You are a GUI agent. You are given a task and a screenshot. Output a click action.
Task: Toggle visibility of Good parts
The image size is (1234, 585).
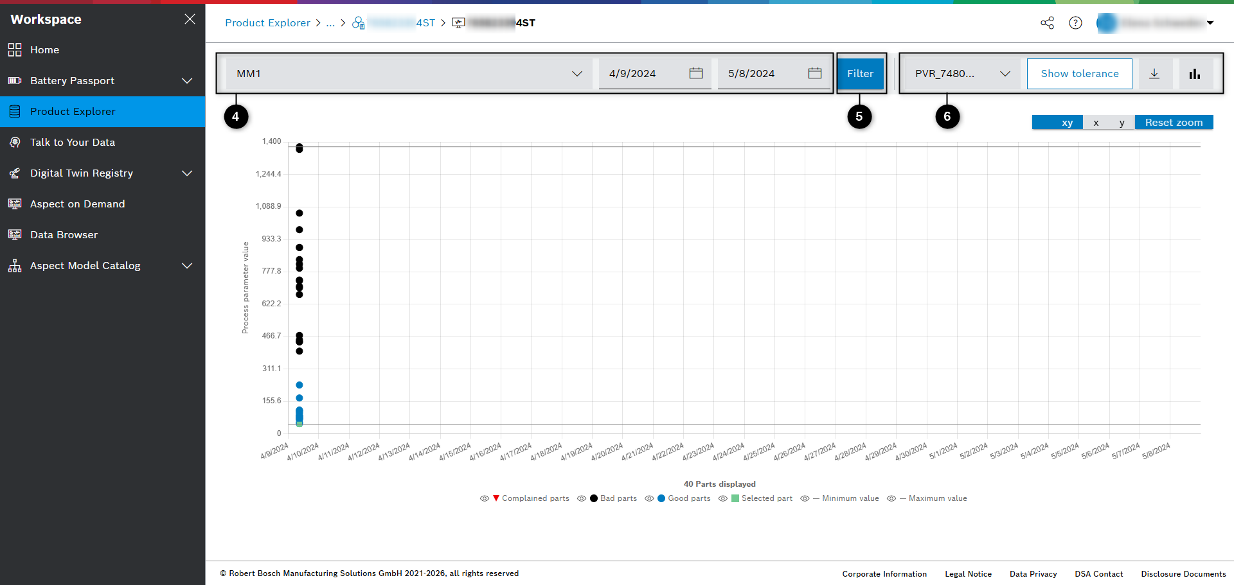(x=649, y=498)
